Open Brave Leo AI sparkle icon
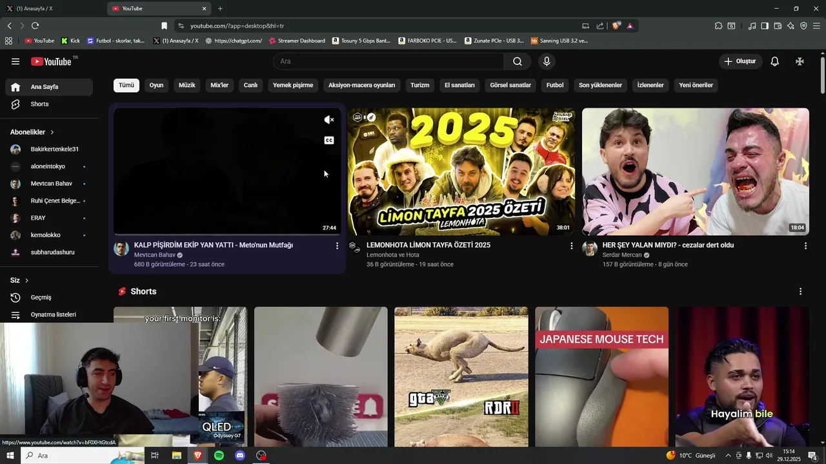 coord(791,26)
